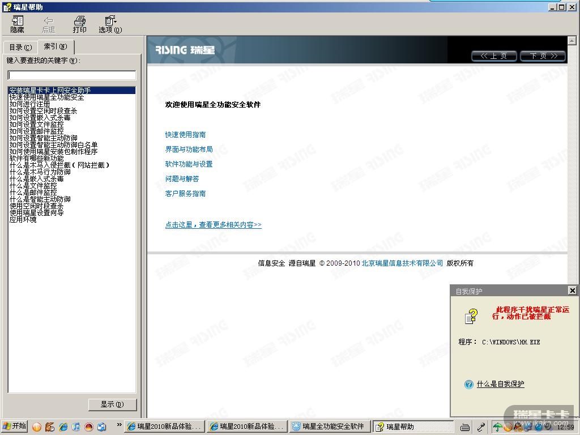Click the keyboard icon in system tray
This screenshot has width=580, height=435.
(465, 427)
